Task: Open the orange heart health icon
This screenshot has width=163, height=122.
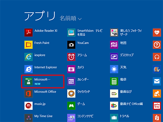Action: 157,33
